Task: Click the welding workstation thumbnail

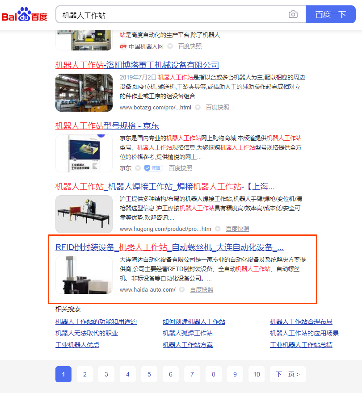Action: 84,214
